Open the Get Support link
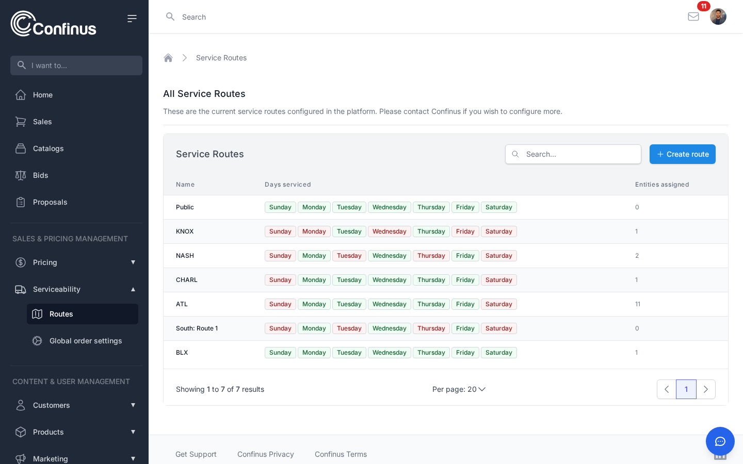This screenshot has height=464, width=743. click(196, 454)
